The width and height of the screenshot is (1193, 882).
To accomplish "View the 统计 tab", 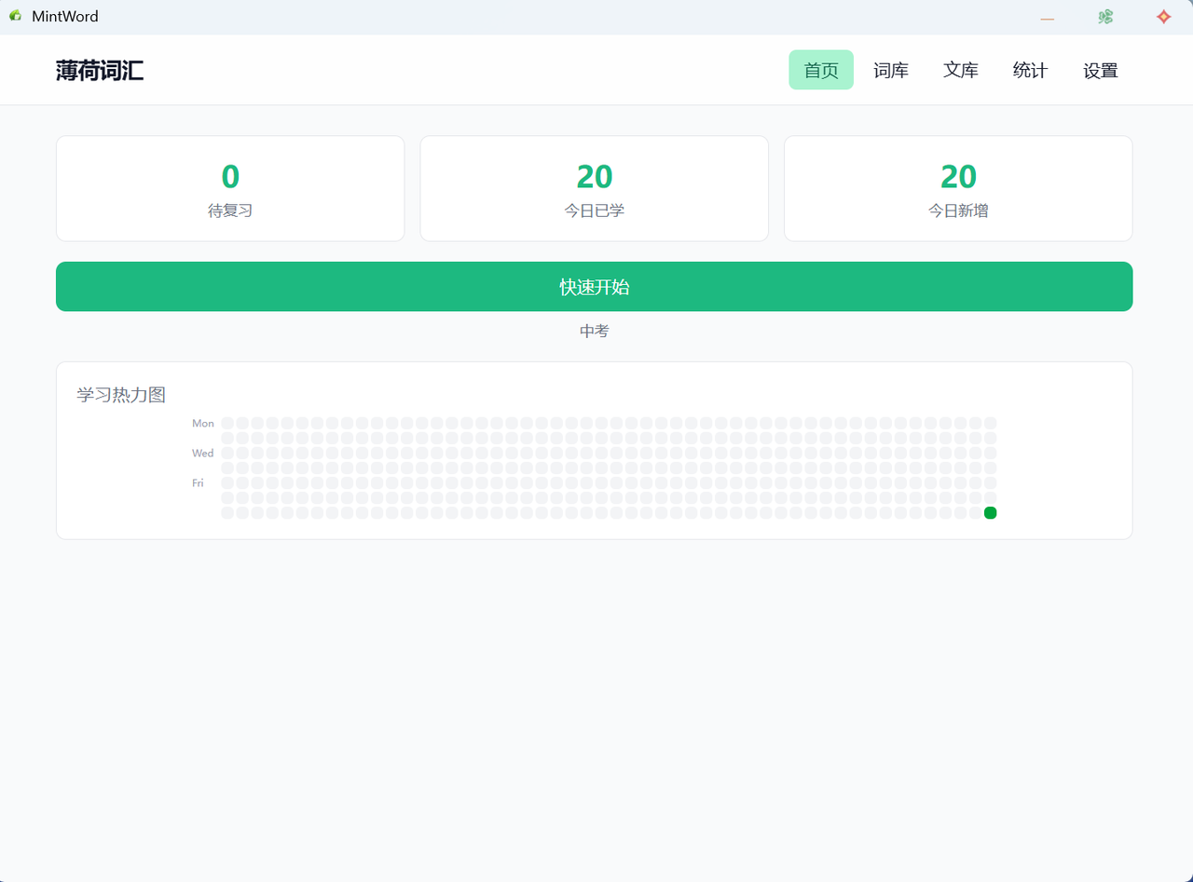I will [1030, 70].
